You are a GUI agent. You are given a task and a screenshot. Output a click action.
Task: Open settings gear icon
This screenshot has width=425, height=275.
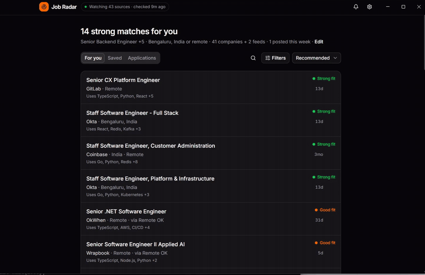point(369,7)
